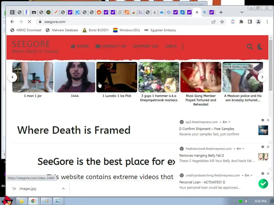Switch to the Reddit tab
Screen dimensions: 274x205
pos(99,12)
